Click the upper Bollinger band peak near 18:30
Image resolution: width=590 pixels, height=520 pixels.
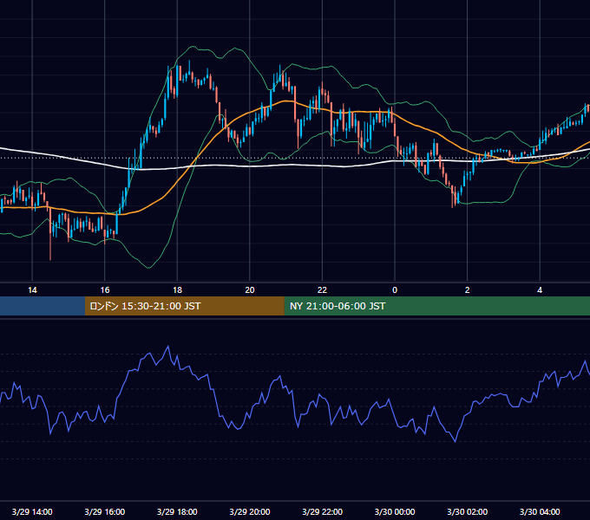[193, 47]
